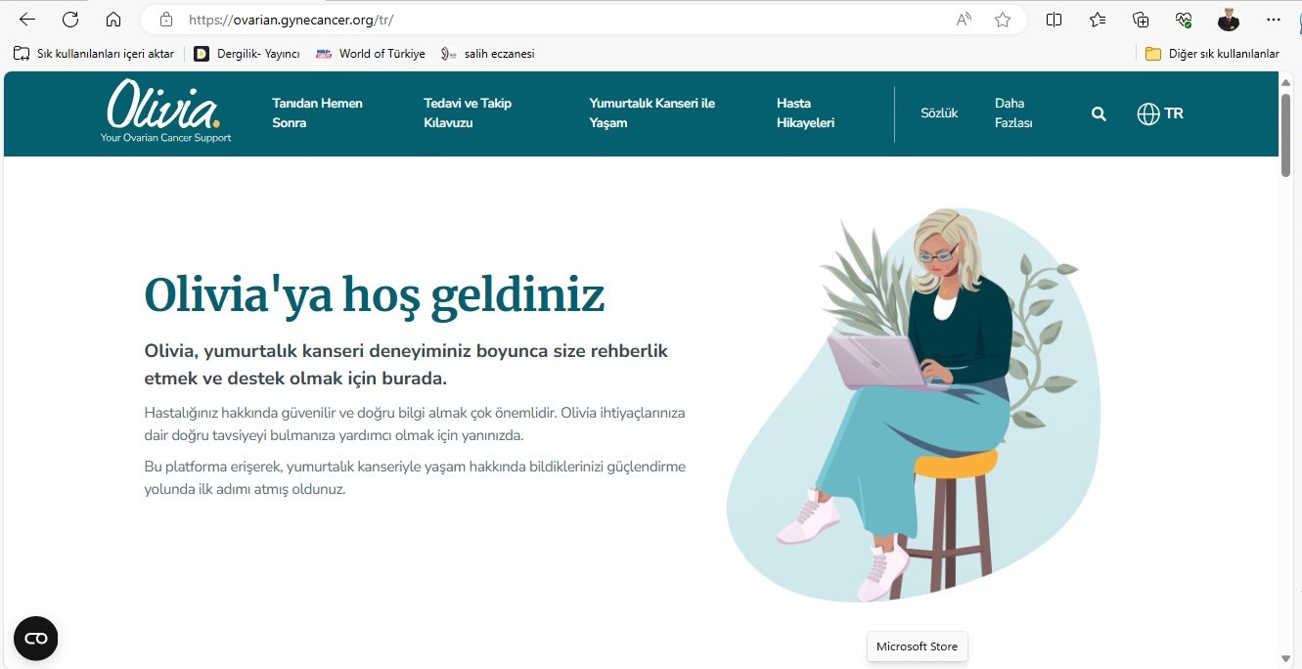The width and height of the screenshot is (1302, 669).
Task: Click the illustration of the woman with a laptop
Action: tap(913, 405)
